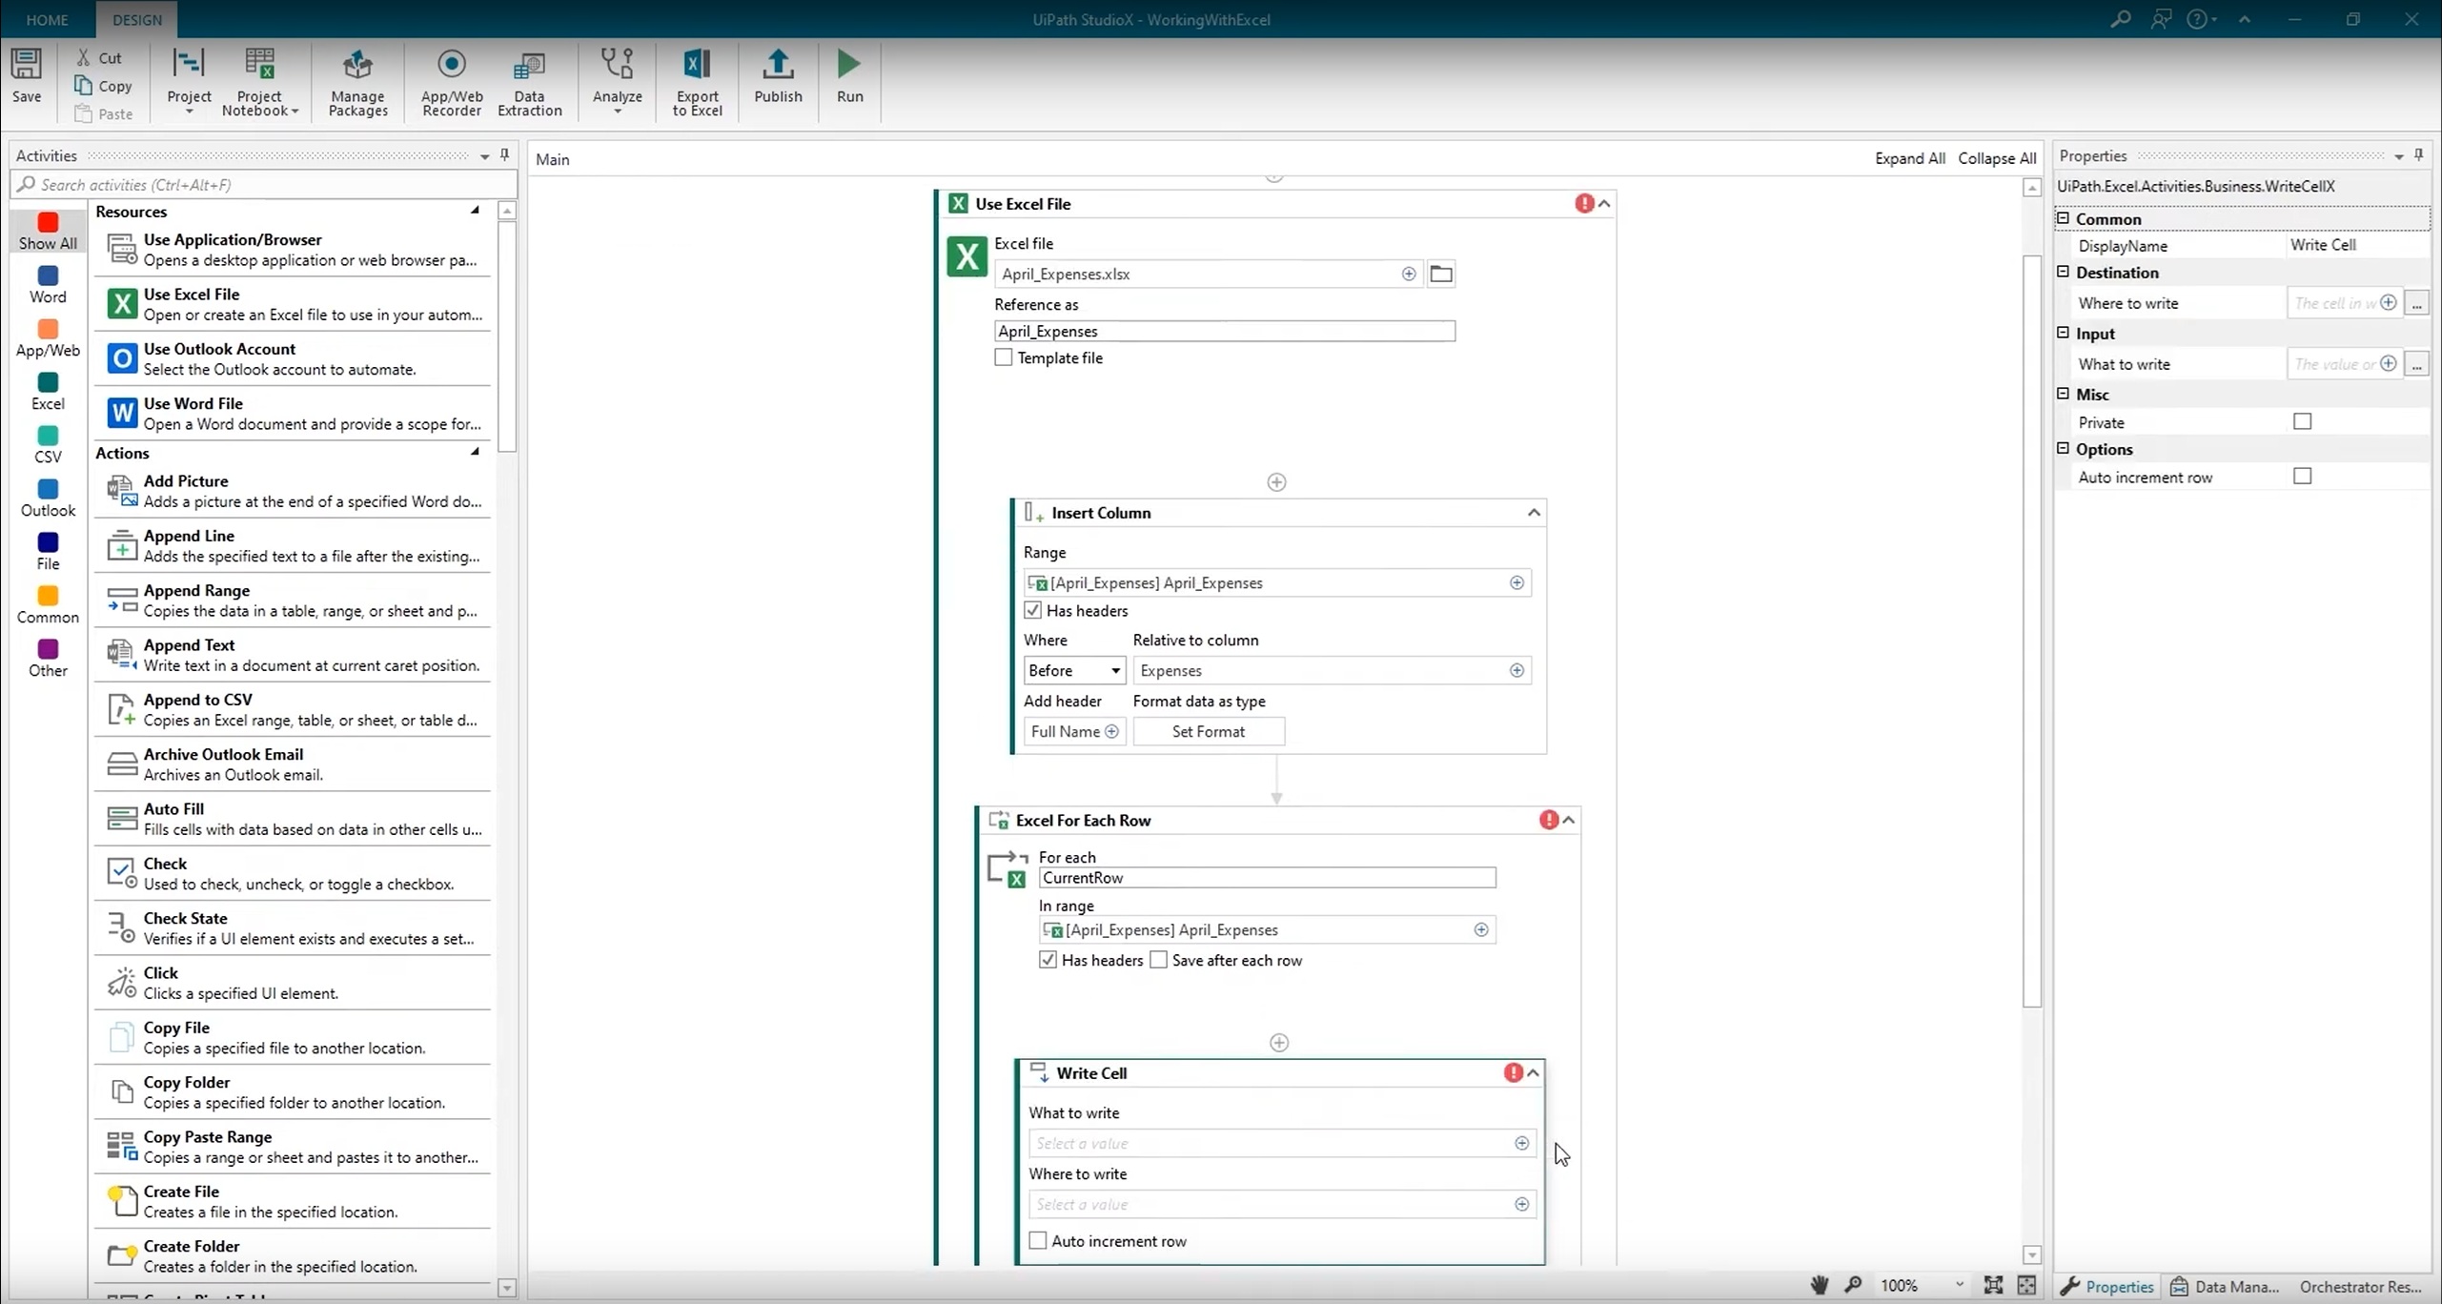The width and height of the screenshot is (2442, 1304).
Task: Collapse the Insert Column activity
Action: pyautogui.click(x=1534, y=513)
